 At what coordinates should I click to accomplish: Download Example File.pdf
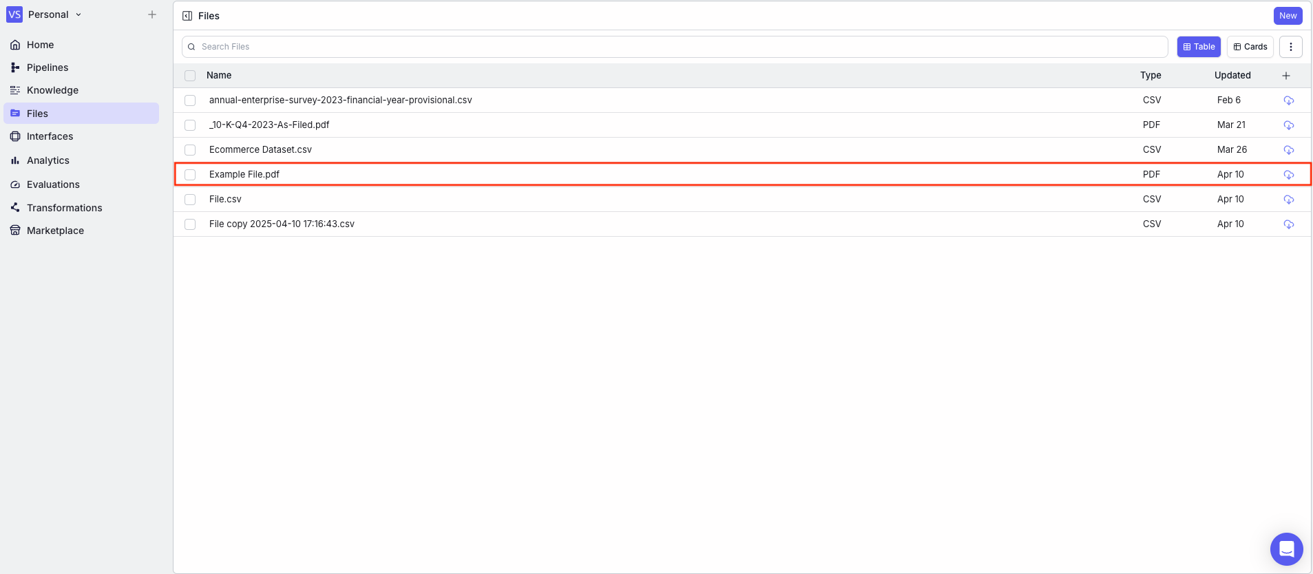click(x=1289, y=175)
